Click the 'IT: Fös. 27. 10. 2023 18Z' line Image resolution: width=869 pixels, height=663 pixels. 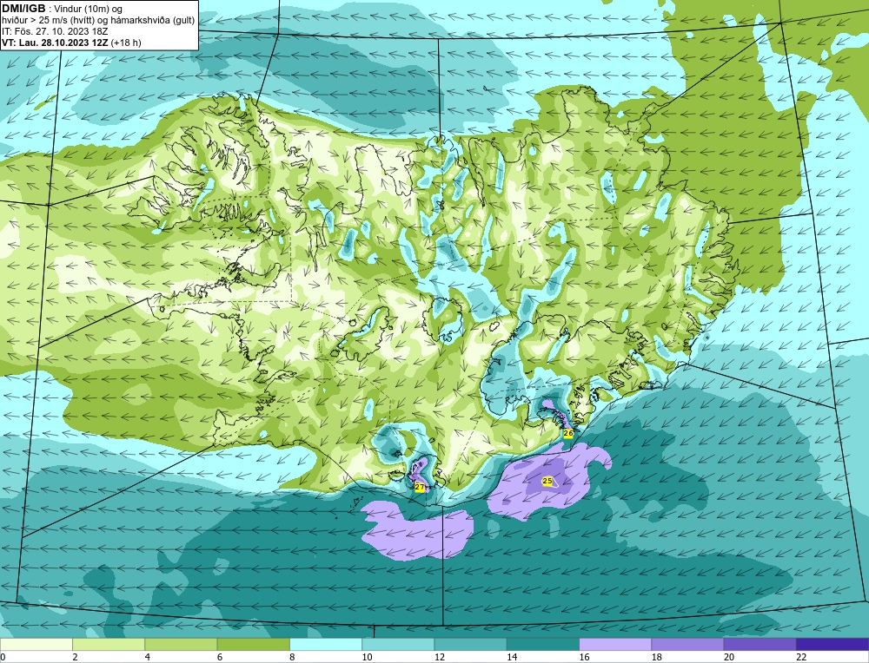[54, 31]
